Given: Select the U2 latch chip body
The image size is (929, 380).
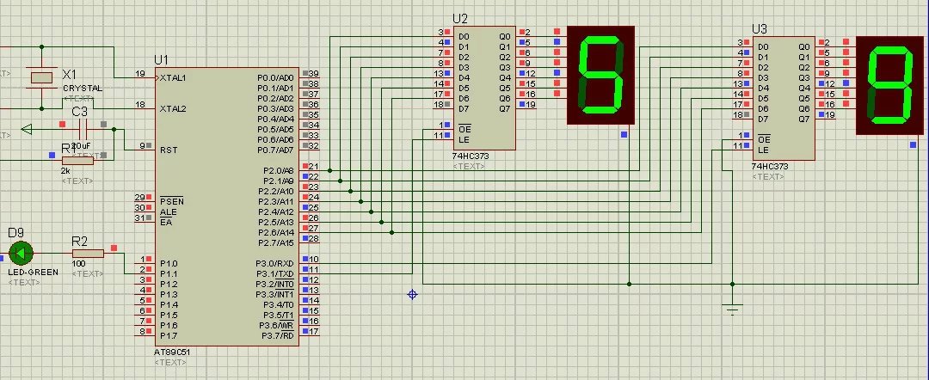Looking at the screenshot, I should click(x=484, y=89).
